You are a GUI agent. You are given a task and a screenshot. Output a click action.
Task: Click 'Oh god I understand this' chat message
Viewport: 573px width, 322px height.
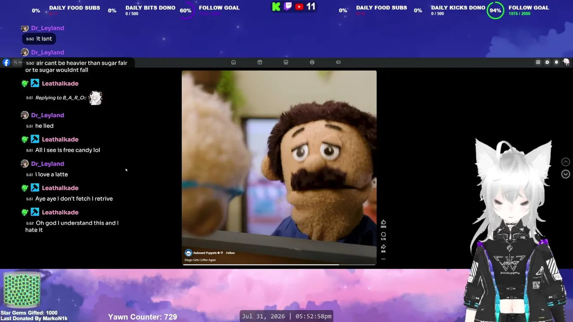pos(73,226)
